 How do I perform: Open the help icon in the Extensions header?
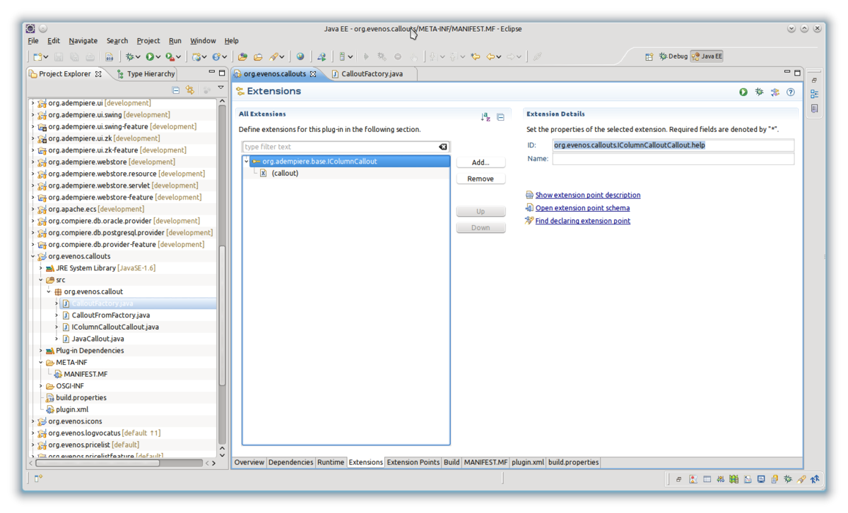(x=791, y=92)
